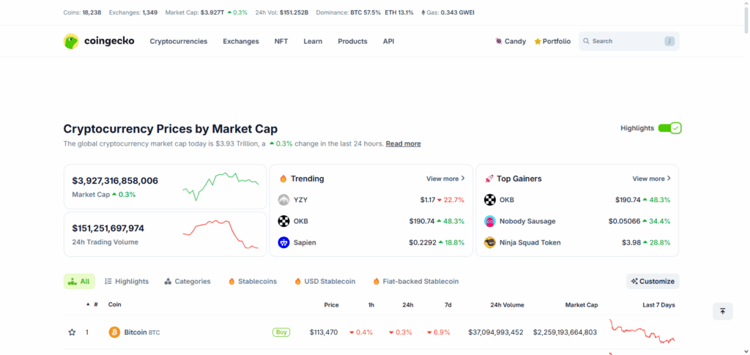
Task: Click the Bitcoin logo icon in table
Action: click(x=114, y=332)
